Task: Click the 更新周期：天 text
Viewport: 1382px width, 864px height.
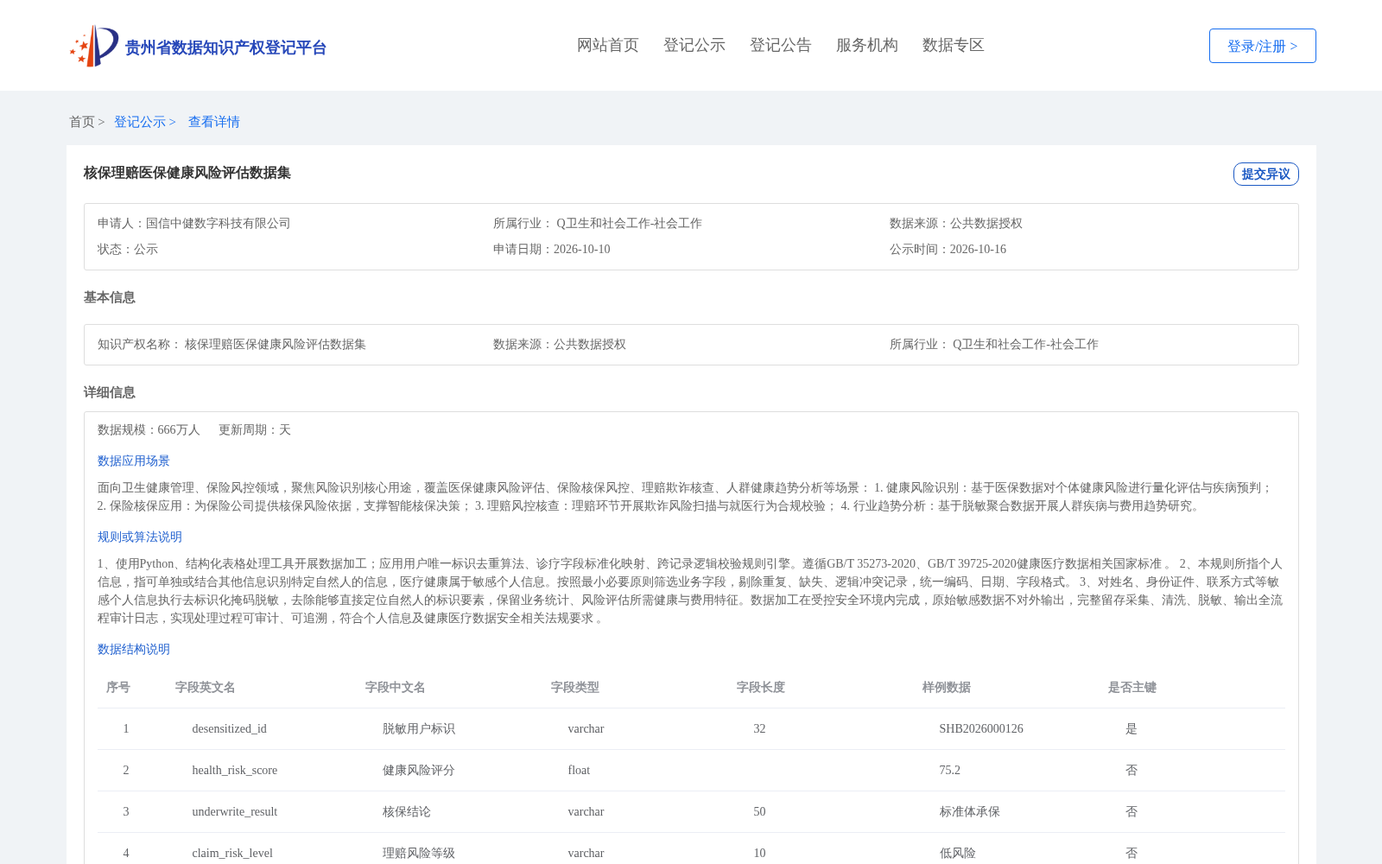Action: [255, 429]
